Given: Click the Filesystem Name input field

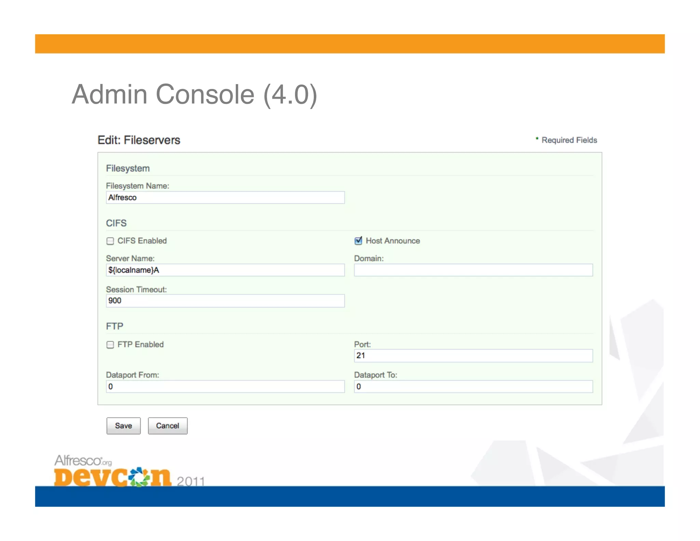Looking at the screenshot, I should click(x=225, y=198).
